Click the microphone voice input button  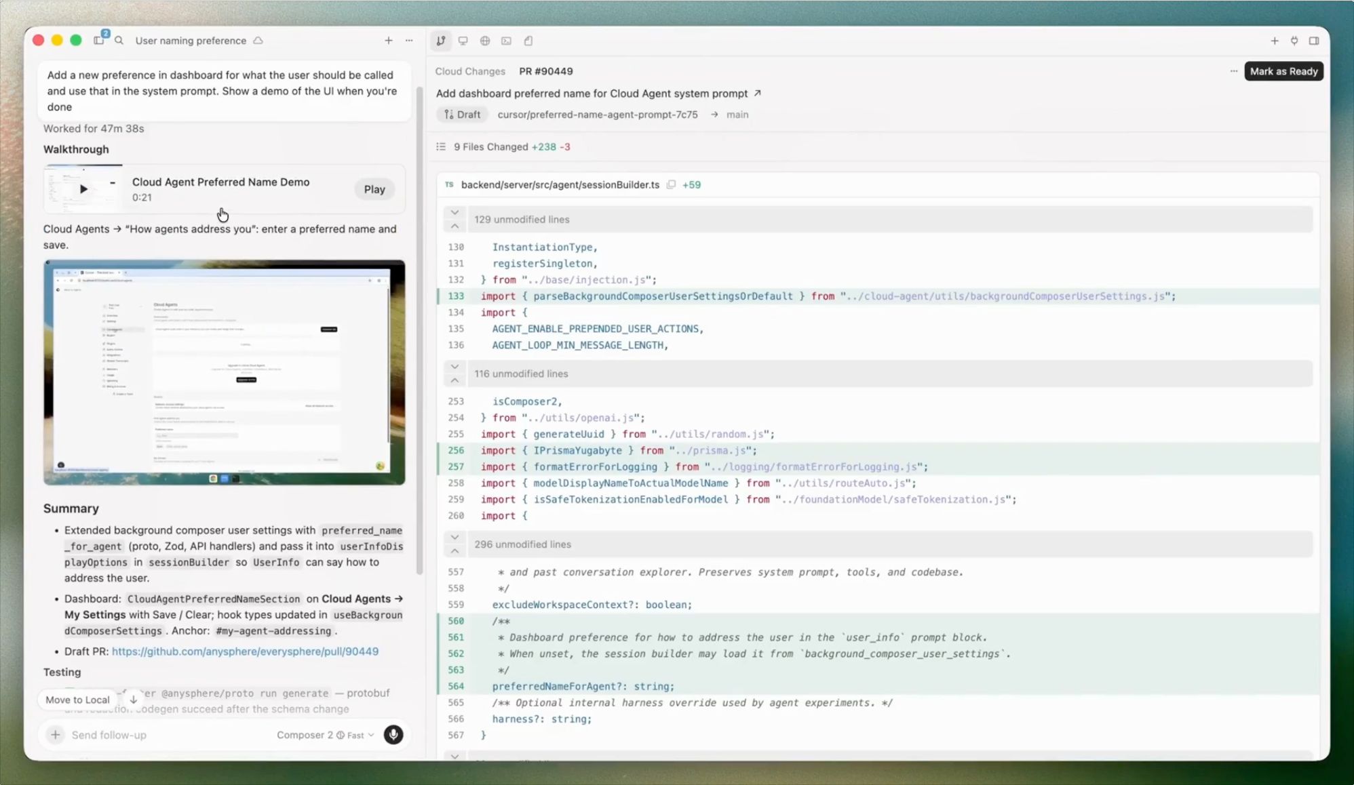click(393, 735)
